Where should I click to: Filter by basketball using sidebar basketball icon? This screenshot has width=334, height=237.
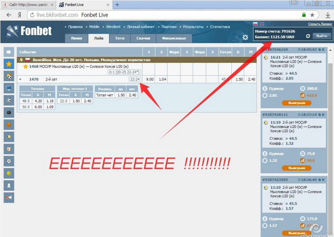point(9,125)
